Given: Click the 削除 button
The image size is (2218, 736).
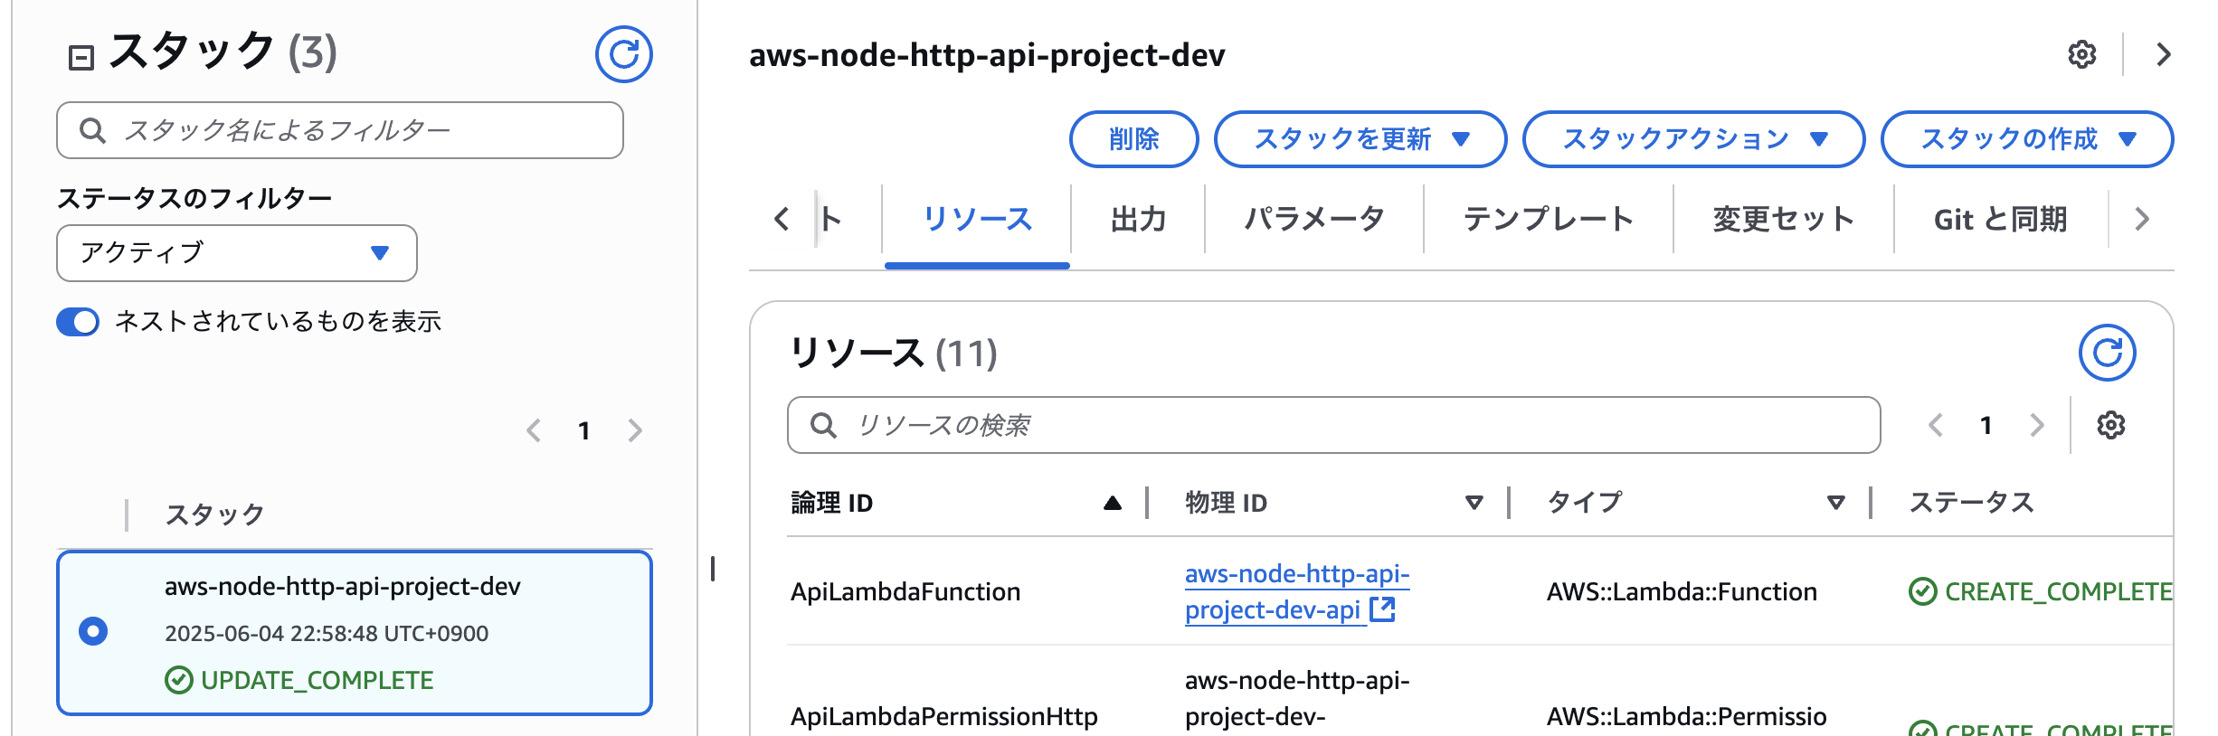Looking at the screenshot, I should click(x=1134, y=139).
